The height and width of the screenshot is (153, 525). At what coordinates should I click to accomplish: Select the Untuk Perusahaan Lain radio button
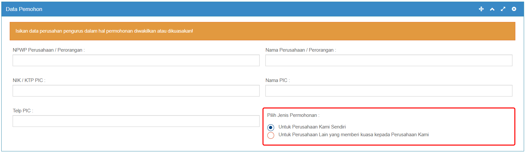tap(271, 135)
